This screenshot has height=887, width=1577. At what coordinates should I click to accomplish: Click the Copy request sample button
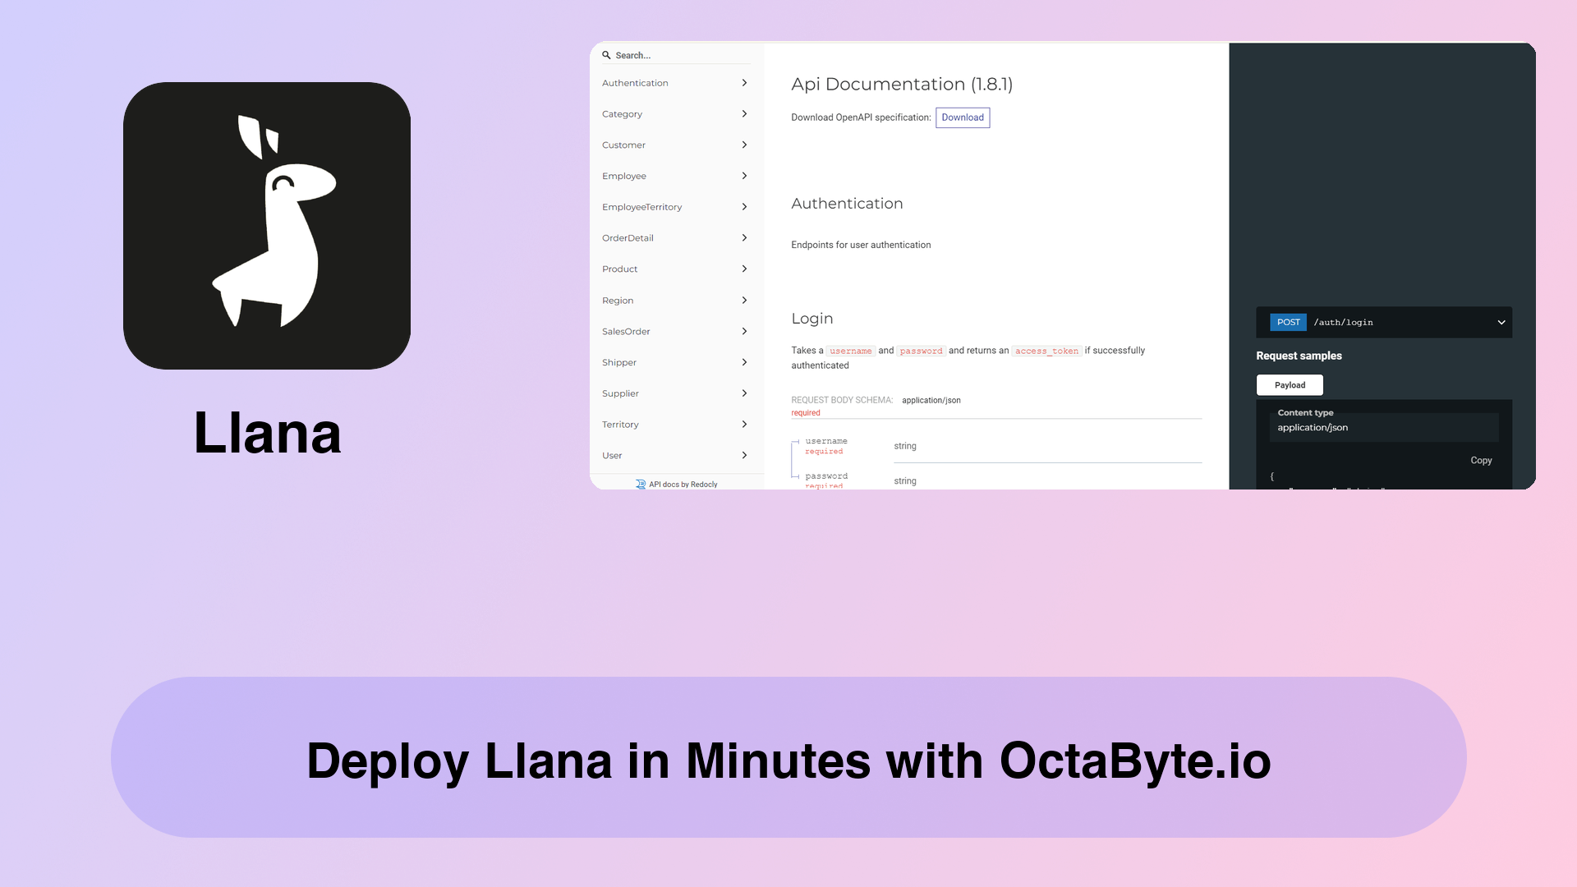click(x=1481, y=459)
